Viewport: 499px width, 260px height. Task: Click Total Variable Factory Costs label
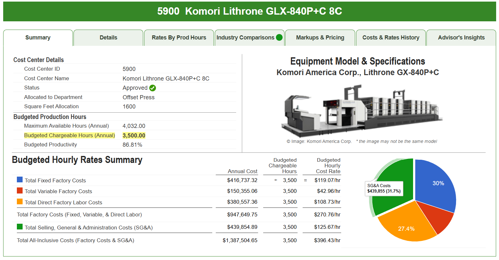58,191
